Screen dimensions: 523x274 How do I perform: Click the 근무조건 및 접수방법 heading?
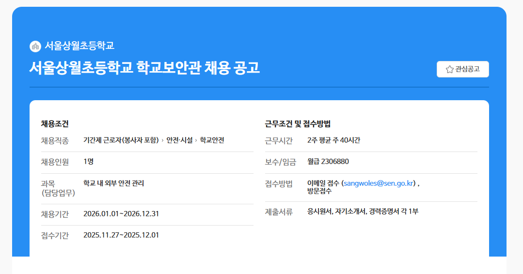298,124
